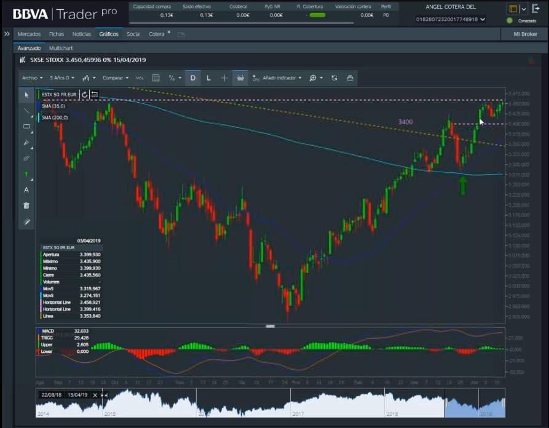Click the layout panel icon top right
This screenshot has width=549, height=428.
click(x=513, y=9)
